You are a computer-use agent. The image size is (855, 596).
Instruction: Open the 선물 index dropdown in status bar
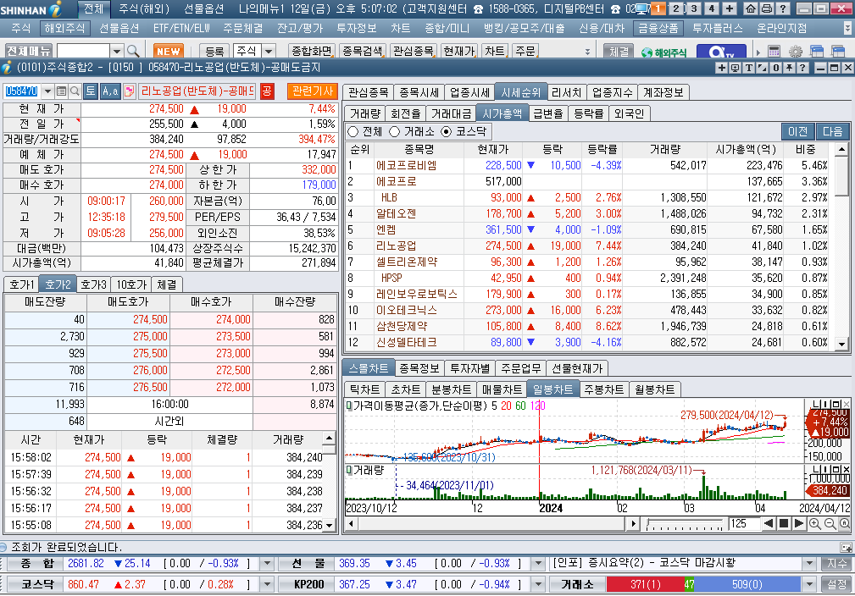(537, 563)
